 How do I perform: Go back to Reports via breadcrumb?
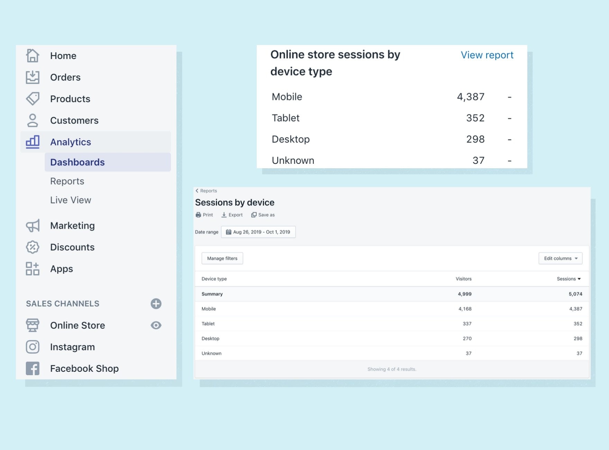pos(207,191)
